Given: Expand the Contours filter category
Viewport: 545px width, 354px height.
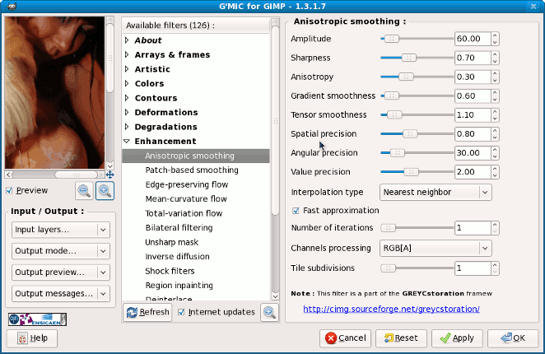Looking at the screenshot, I should (x=127, y=98).
